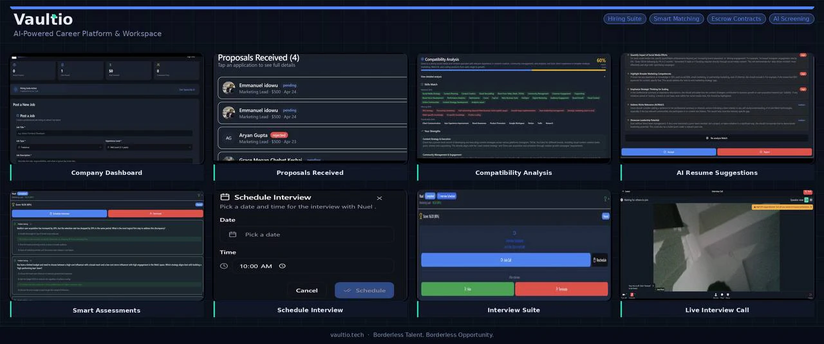Image resolution: width=824 pixels, height=344 pixels.
Task: Click the Hiring Suite pill in header
Action: click(624, 19)
